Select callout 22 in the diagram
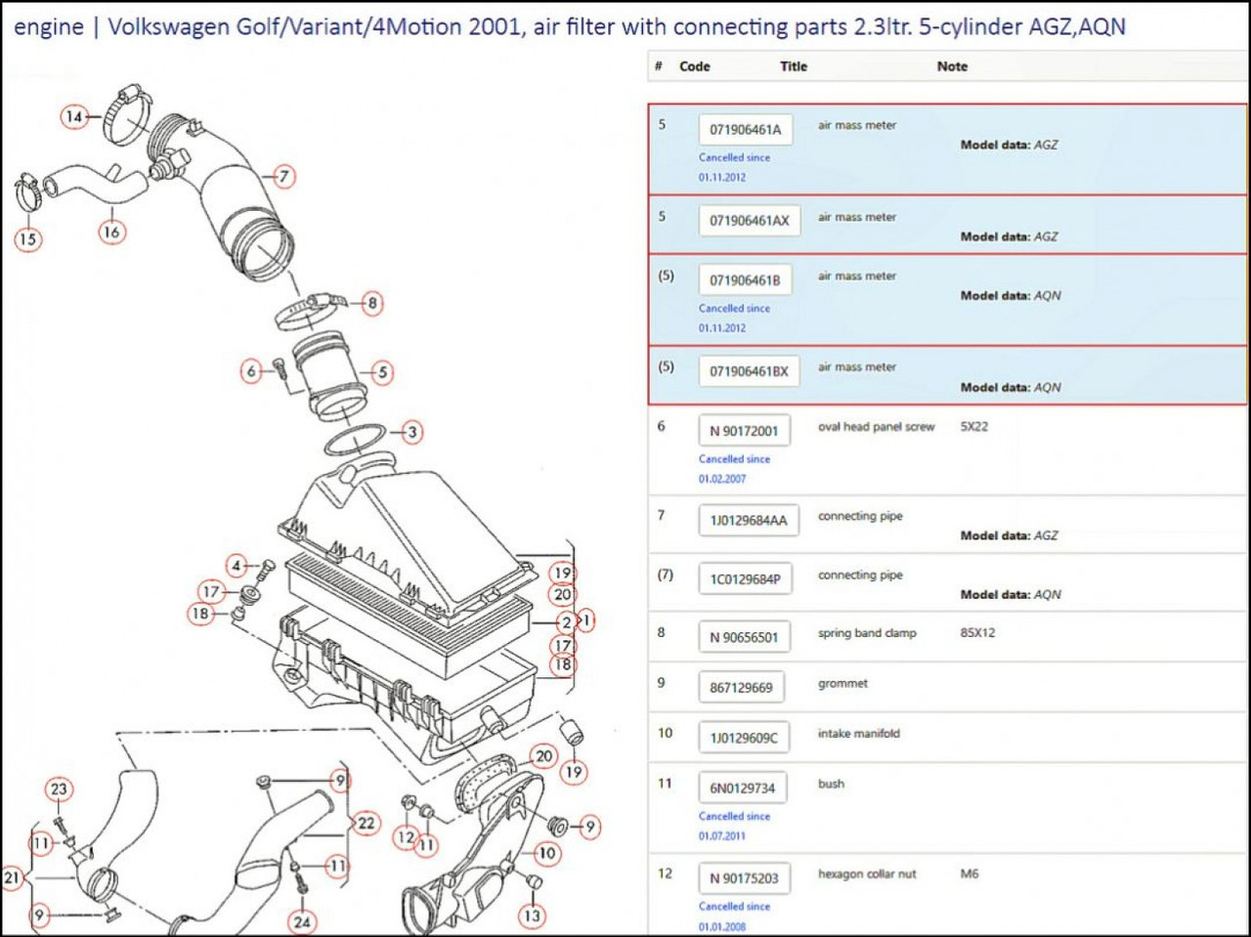This screenshot has width=1251, height=937. (x=367, y=824)
